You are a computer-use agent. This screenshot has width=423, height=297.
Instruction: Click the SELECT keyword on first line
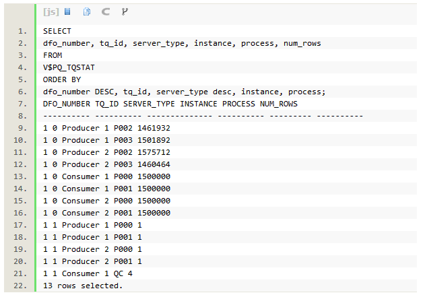pos(57,32)
